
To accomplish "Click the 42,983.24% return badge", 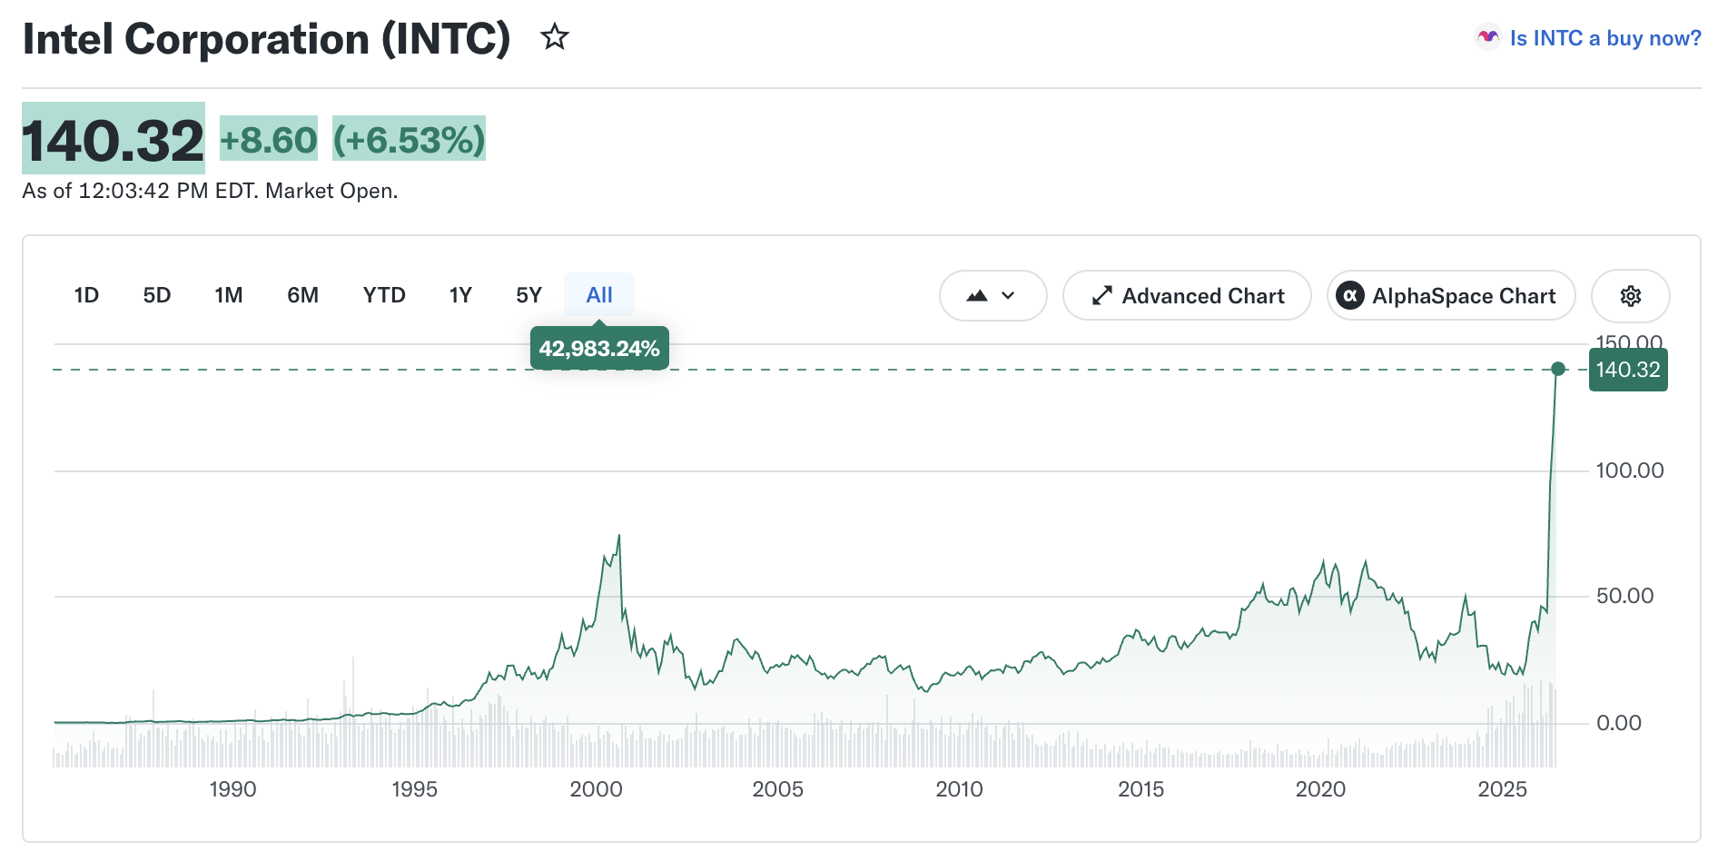I will coord(599,349).
